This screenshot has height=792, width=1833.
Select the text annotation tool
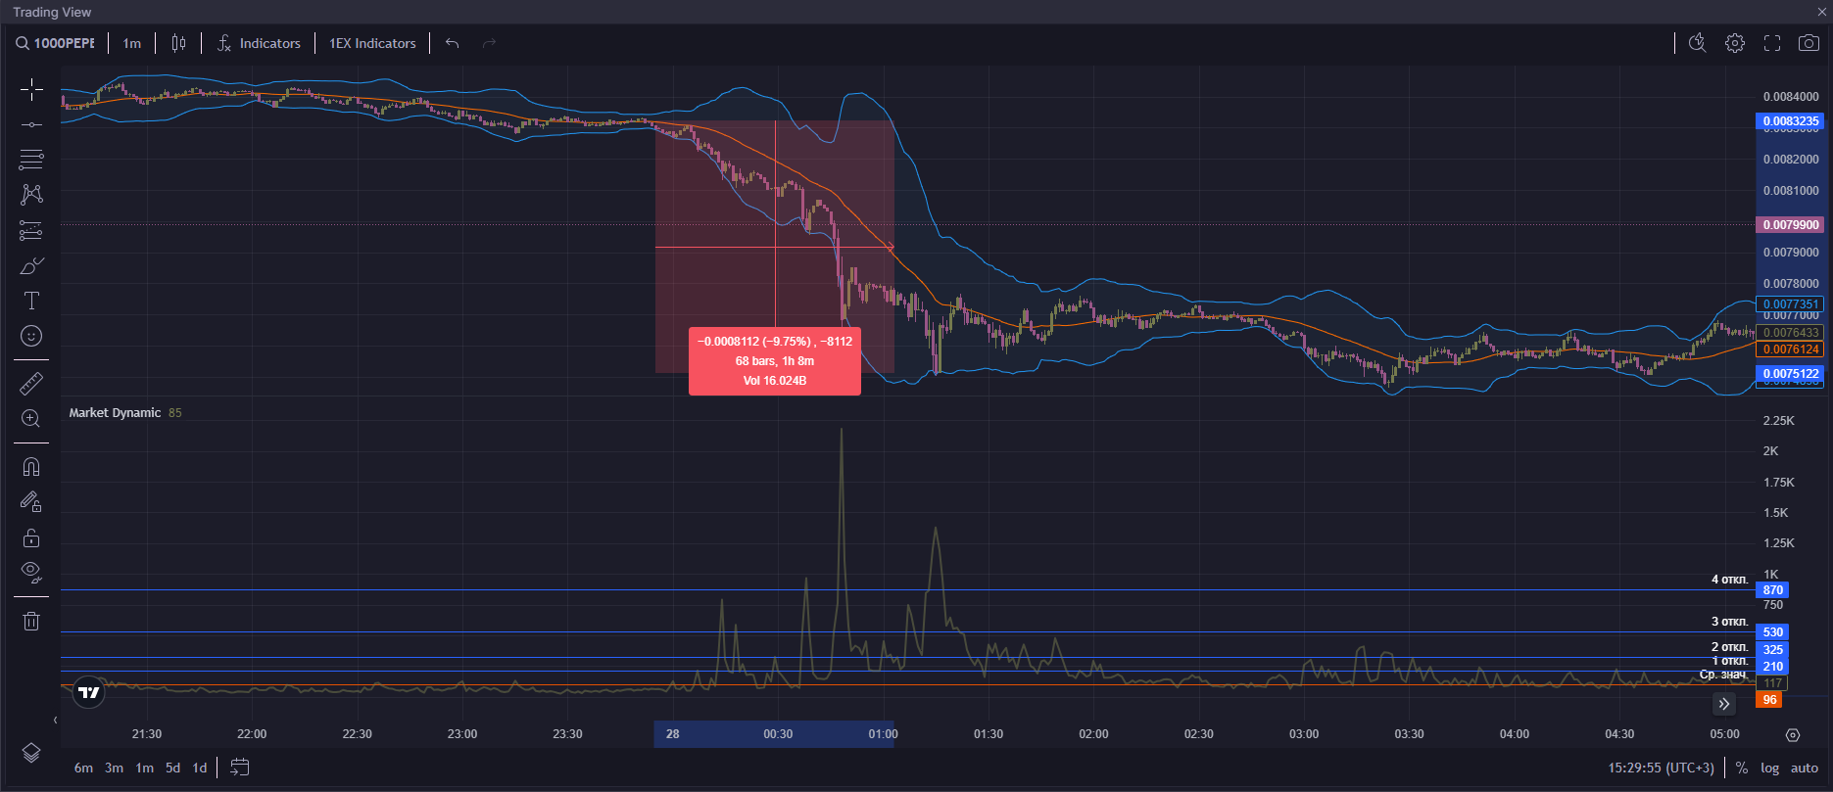click(x=31, y=301)
